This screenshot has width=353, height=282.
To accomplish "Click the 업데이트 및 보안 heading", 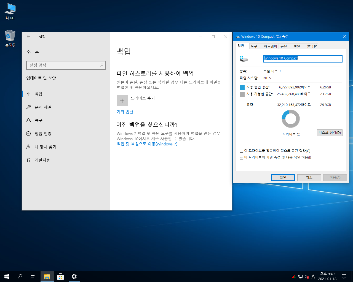I will tap(41, 78).
